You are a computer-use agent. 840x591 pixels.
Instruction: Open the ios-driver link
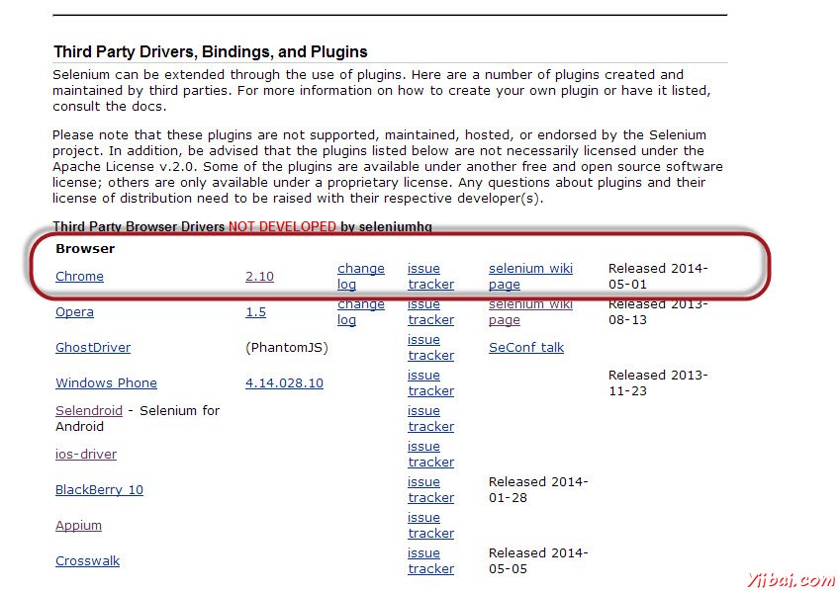tap(86, 455)
